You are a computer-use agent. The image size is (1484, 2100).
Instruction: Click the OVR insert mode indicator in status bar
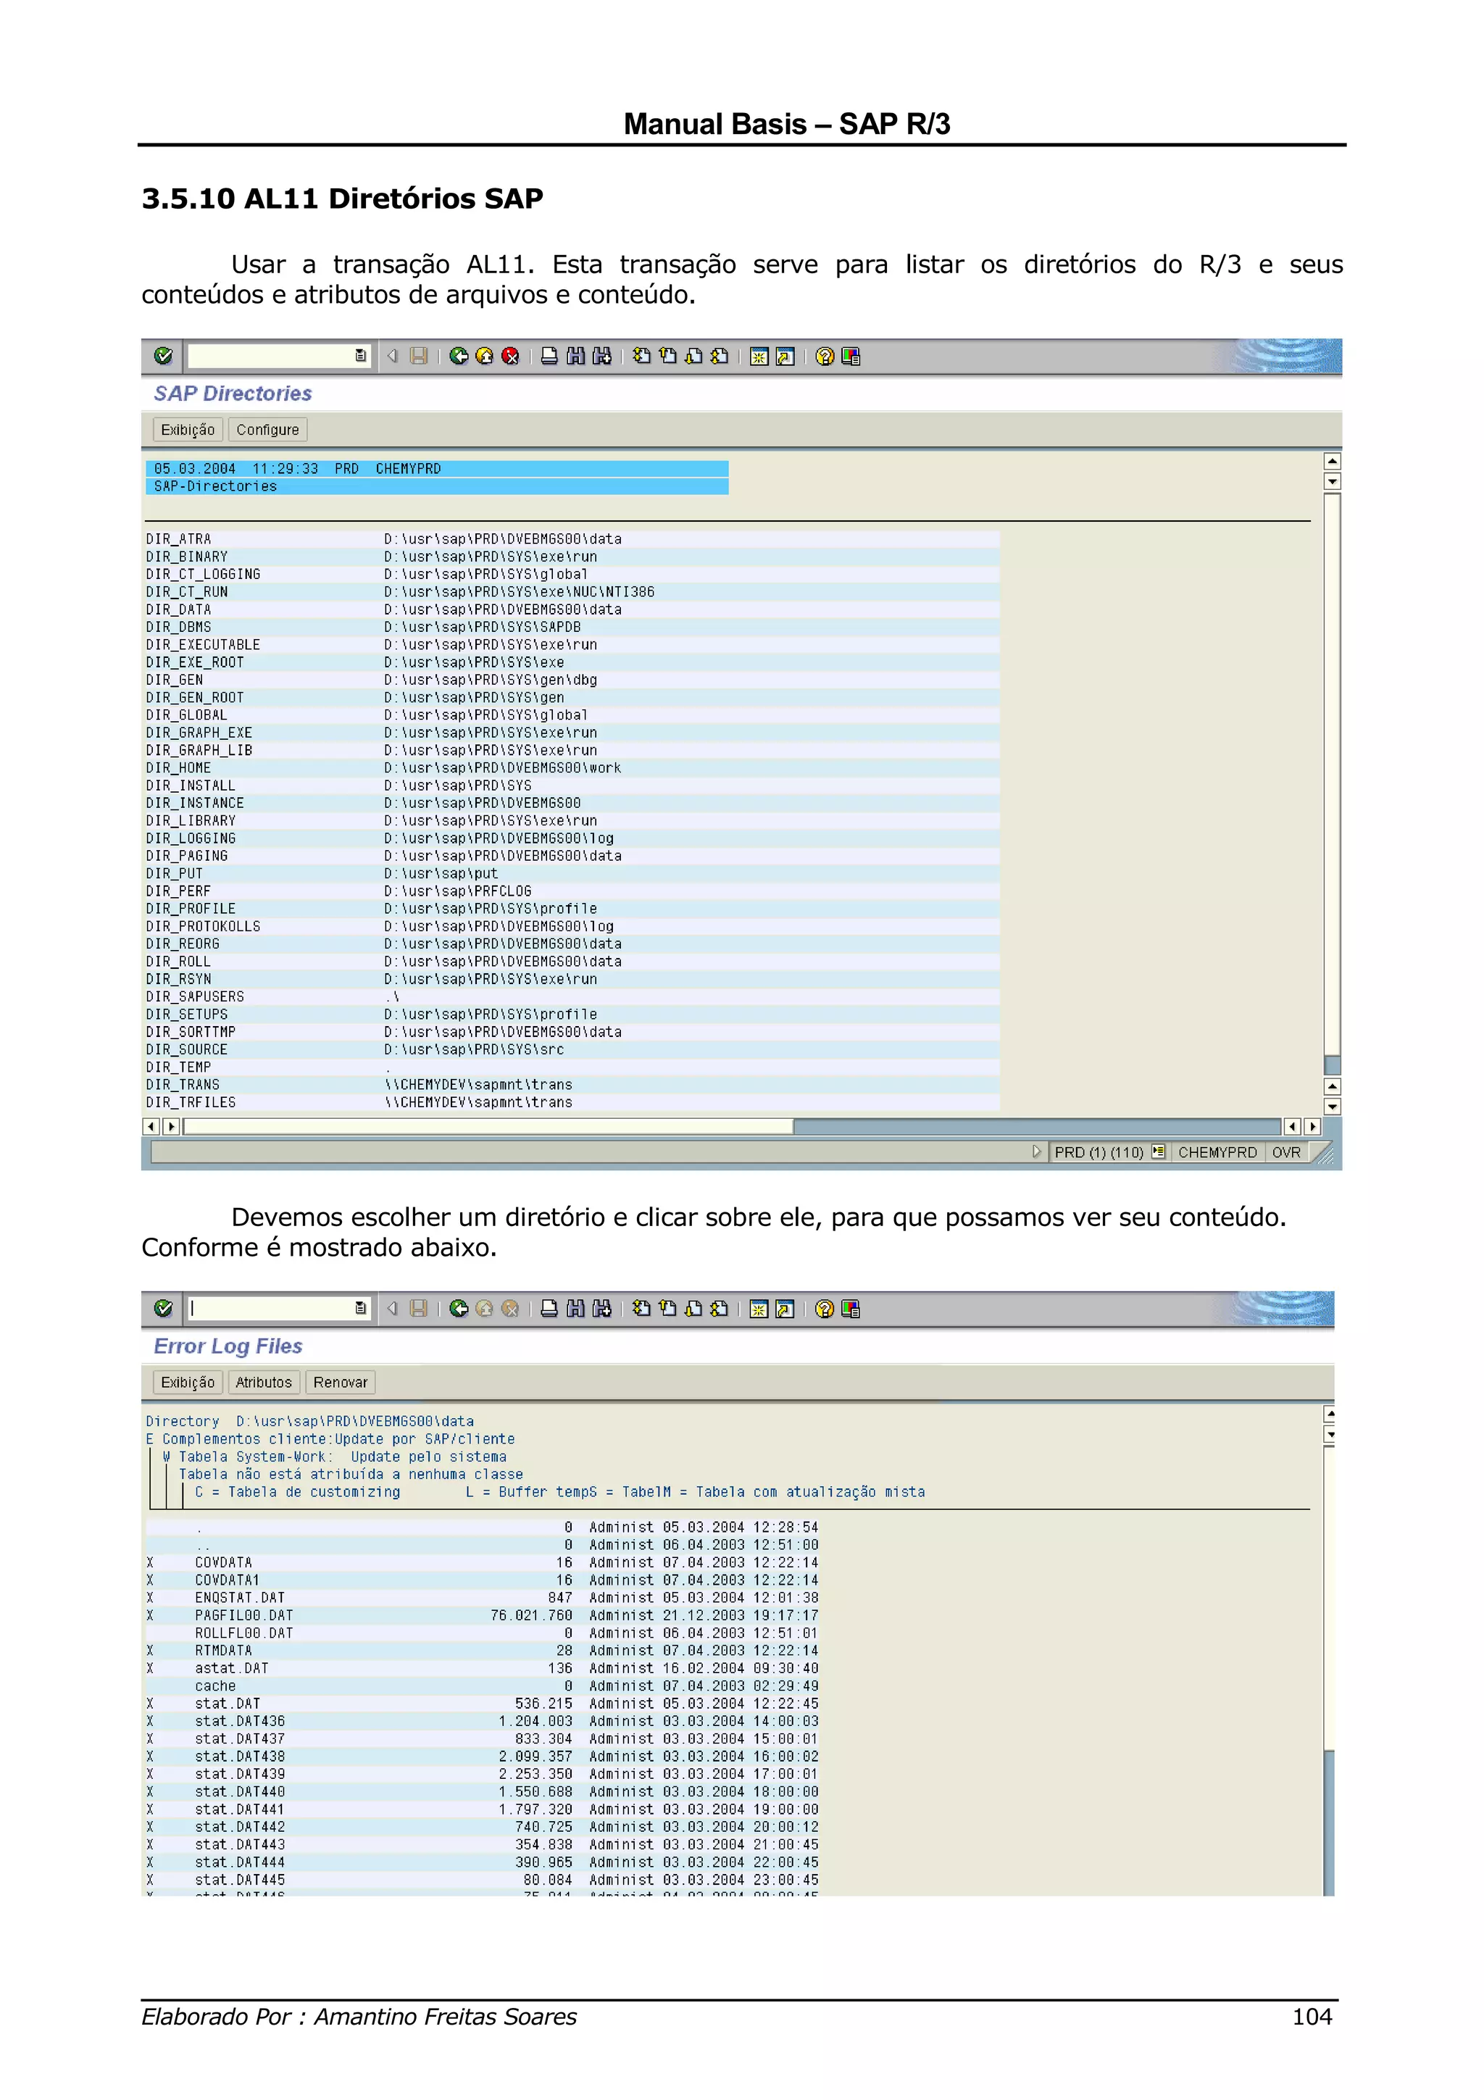coord(1285,1151)
